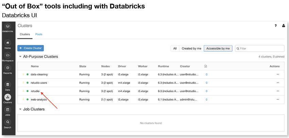
Task: Open the user account icon
Action: coord(284,26)
